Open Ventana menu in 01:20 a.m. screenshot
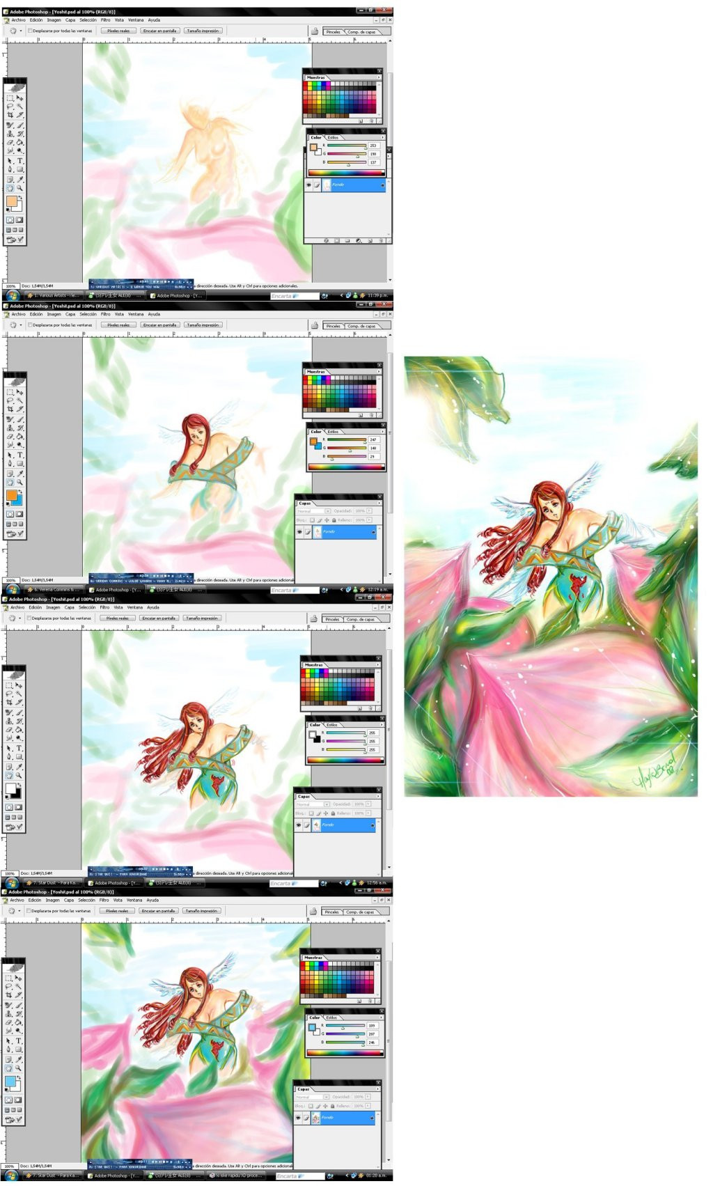The height and width of the screenshot is (1186, 713). pyautogui.click(x=134, y=900)
